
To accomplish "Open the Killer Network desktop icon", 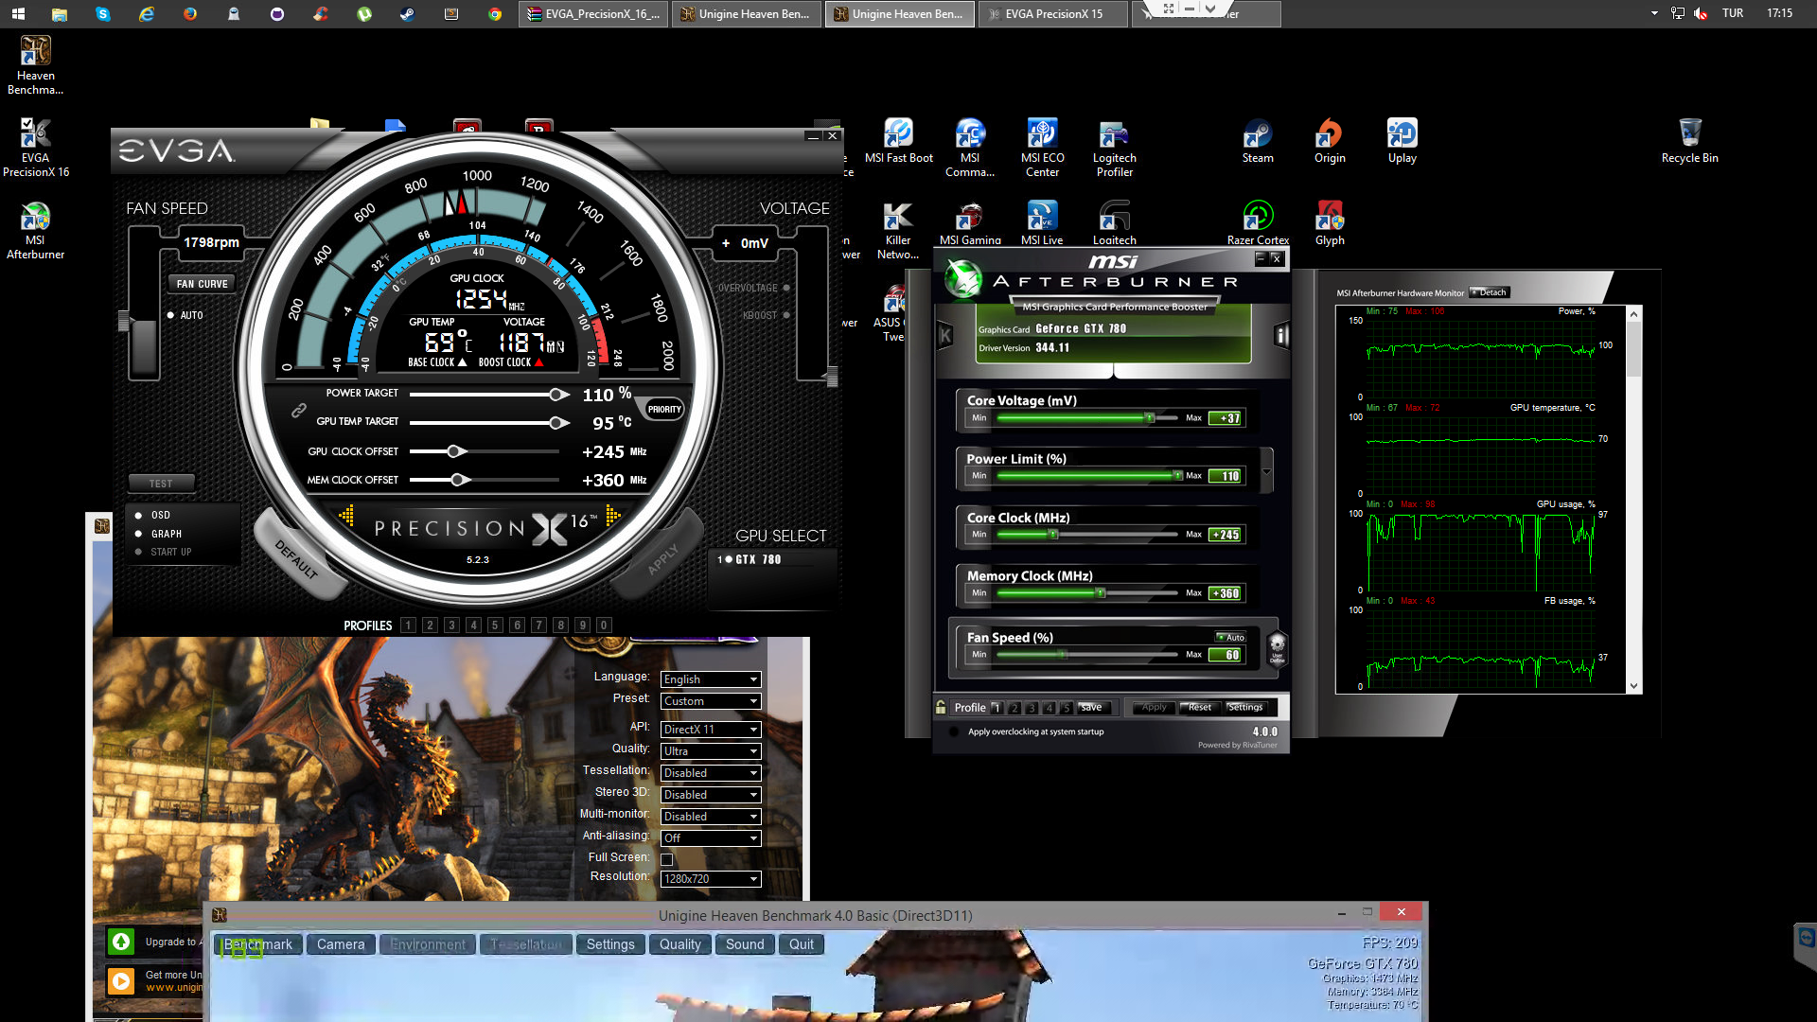I will click(x=898, y=230).
